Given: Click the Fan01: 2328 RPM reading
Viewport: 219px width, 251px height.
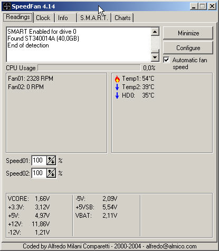Looking at the screenshot, I should coord(31,79).
